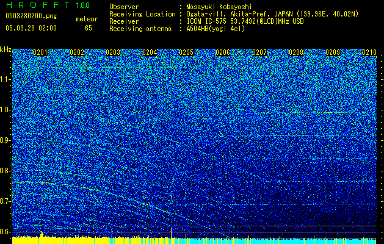The height and width of the screenshot is (244, 384).
Task: Click the 0206 time marker
Action: 223,52
